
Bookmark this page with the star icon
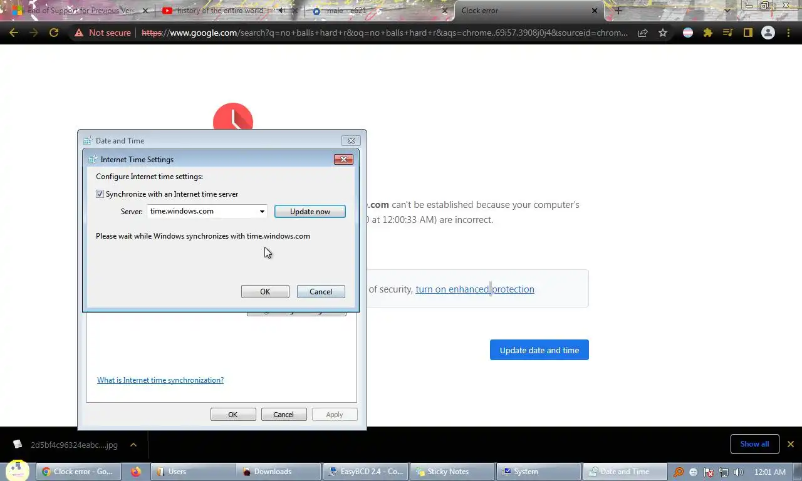pyautogui.click(x=663, y=33)
